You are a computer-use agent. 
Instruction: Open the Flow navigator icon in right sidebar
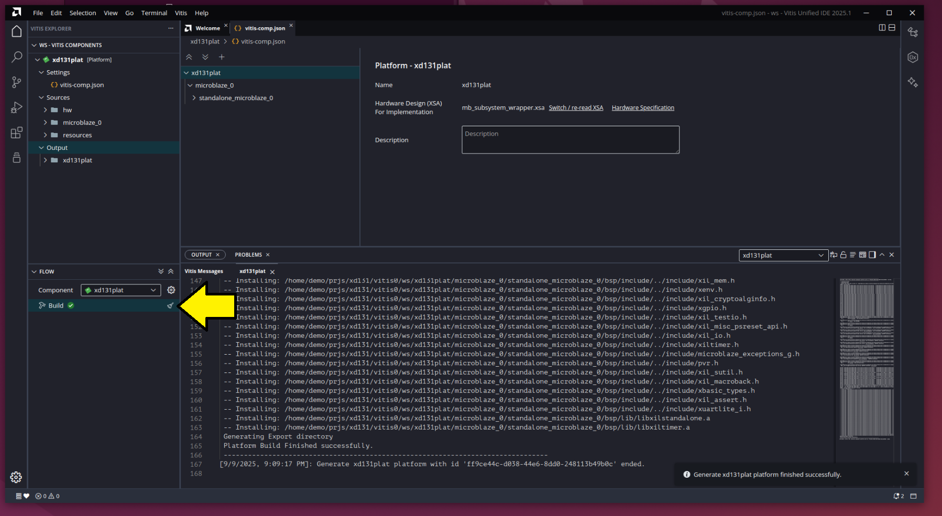click(x=912, y=32)
